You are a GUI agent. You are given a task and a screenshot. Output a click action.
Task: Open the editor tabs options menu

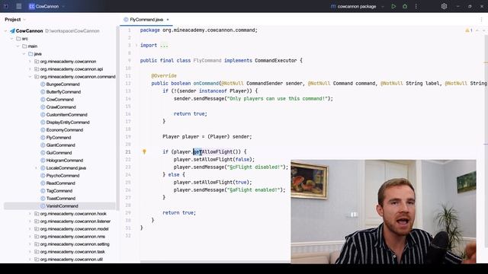pyautogui.click(x=481, y=20)
